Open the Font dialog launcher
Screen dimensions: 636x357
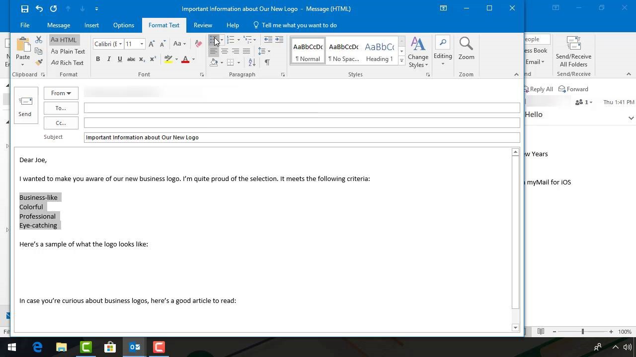coord(202,75)
